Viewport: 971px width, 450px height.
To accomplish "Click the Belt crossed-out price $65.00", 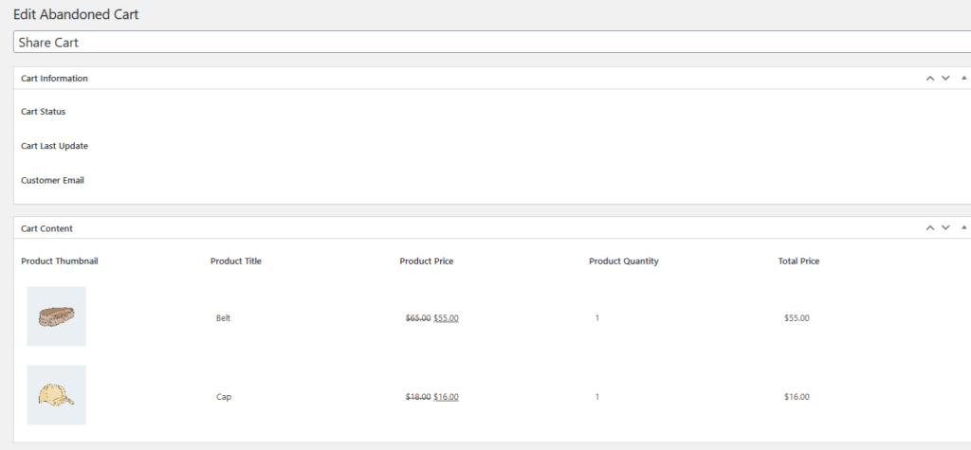I will pyautogui.click(x=417, y=318).
